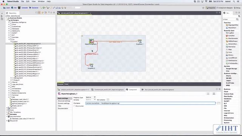Click the Exchange shopping cart icon

(x=30, y=8)
